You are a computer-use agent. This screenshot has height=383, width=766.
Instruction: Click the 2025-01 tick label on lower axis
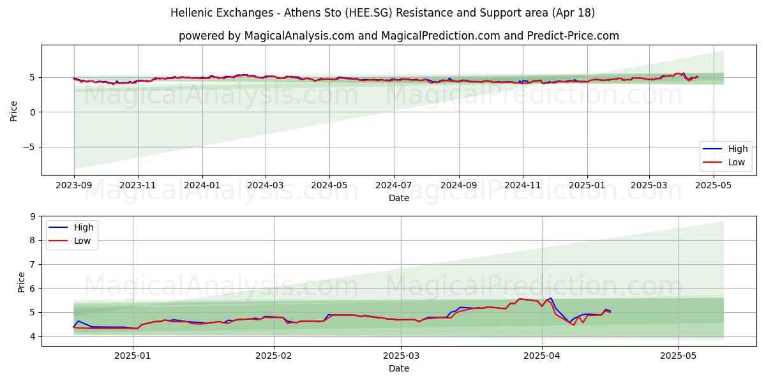133,357
